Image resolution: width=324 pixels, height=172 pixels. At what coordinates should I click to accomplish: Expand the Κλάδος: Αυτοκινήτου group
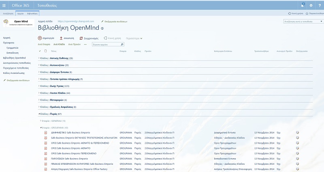(39, 65)
